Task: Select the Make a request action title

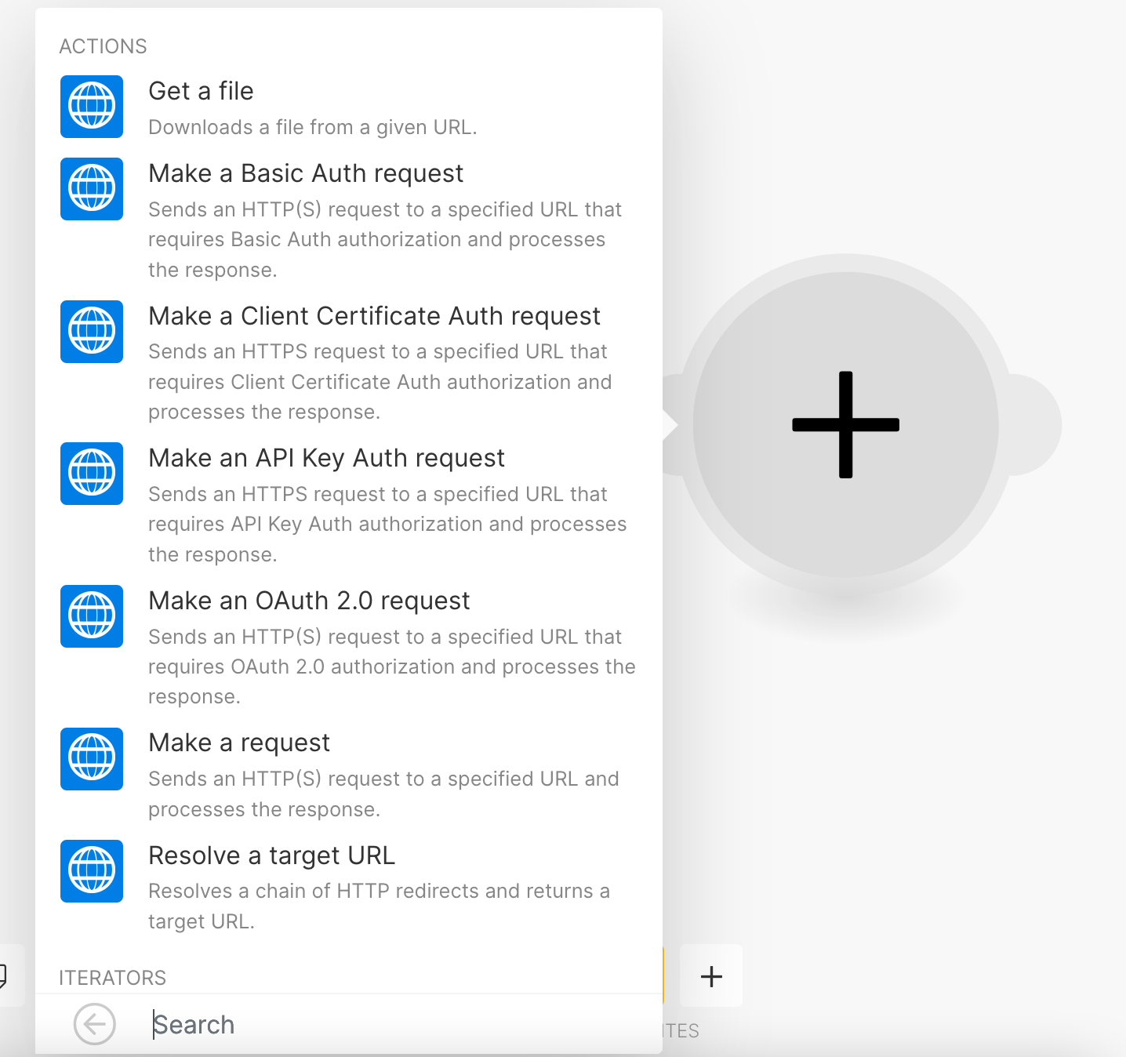Action: (239, 743)
